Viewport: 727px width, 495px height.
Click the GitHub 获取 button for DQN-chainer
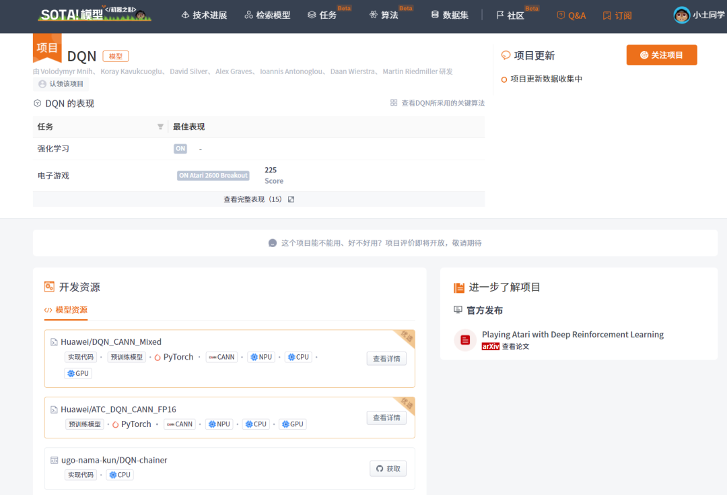[x=388, y=469]
